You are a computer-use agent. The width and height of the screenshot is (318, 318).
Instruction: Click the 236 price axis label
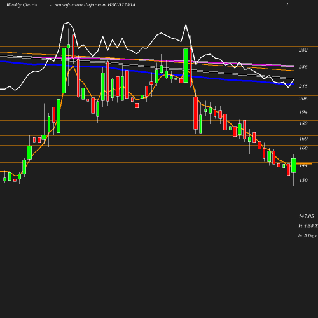303,67
